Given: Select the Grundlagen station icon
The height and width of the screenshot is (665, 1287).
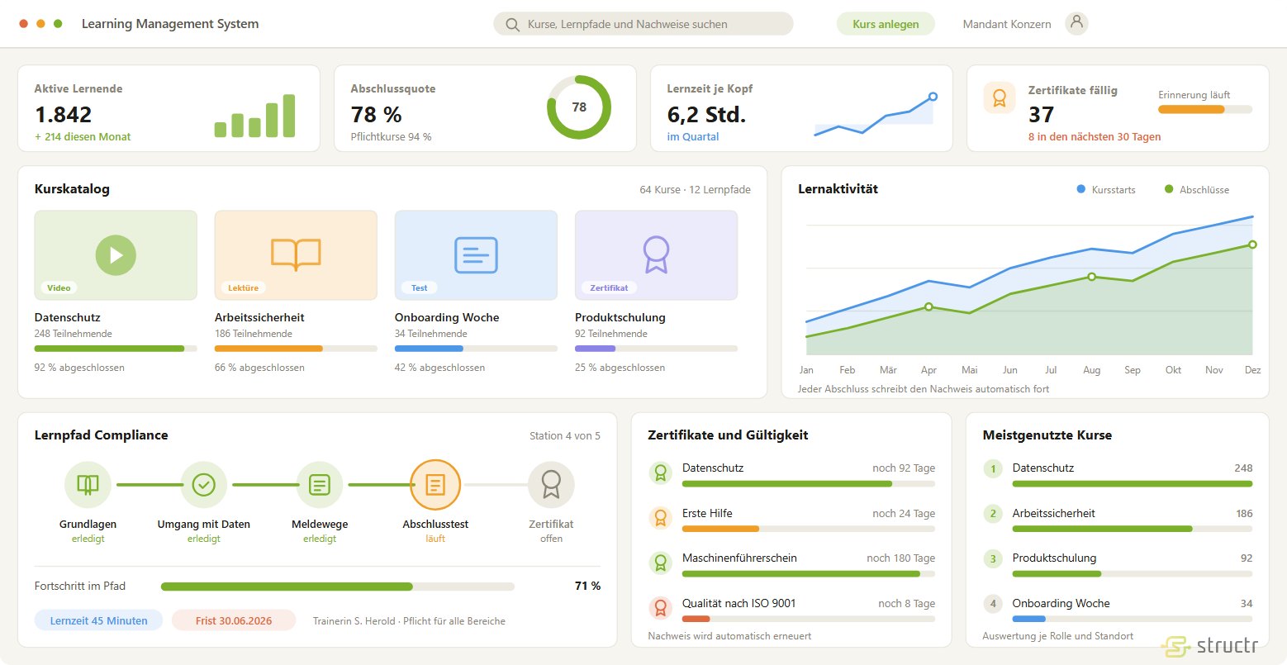Looking at the screenshot, I should point(88,485).
